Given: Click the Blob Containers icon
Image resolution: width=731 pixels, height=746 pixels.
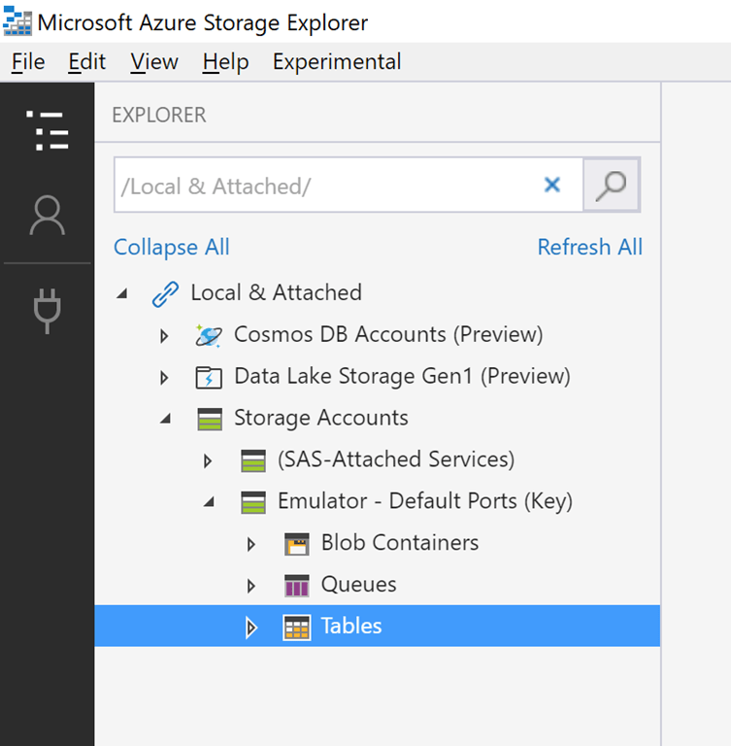Looking at the screenshot, I should [x=296, y=544].
